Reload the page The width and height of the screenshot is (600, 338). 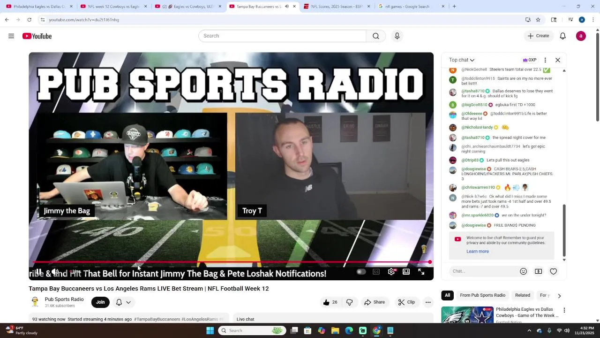pyautogui.click(x=30, y=20)
